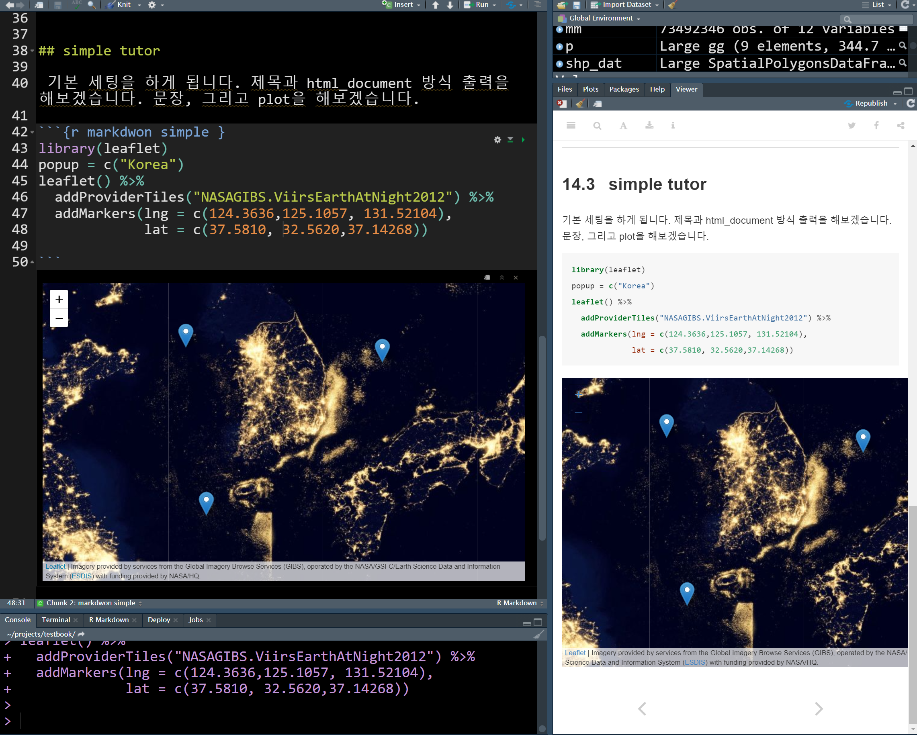The width and height of the screenshot is (917, 735).
Task: Change file type via R Markdown selector
Action: pos(520,603)
